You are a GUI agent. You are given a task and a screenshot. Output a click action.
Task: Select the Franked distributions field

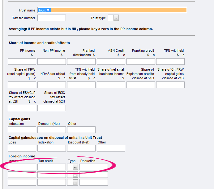81,61
